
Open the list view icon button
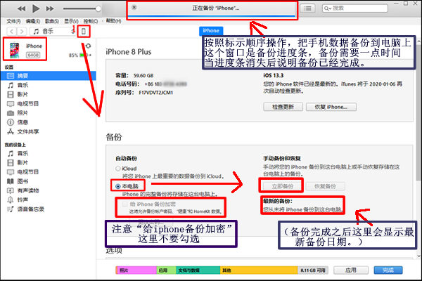[x=307, y=8]
